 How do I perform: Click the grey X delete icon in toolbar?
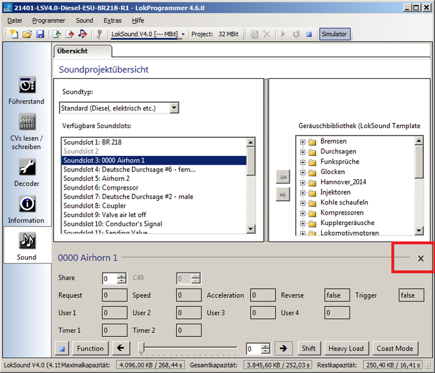(x=267, y=34)
